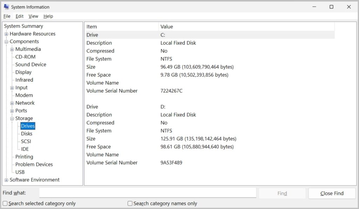Viewport: 359px width, 209px height.
Task: Select Disks under Storage
Action: 27,134
